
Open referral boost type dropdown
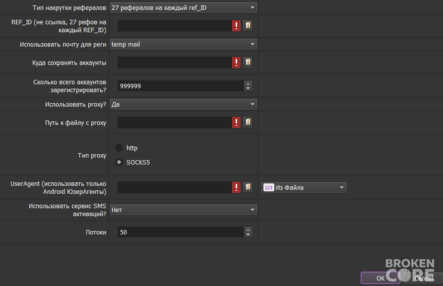184,8
